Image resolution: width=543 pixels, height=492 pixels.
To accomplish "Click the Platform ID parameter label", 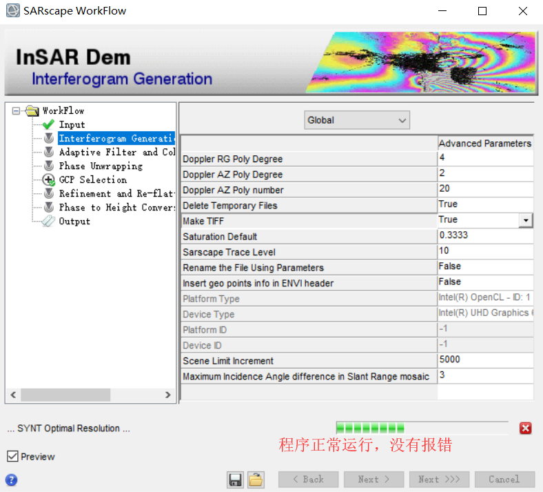I will (x=205, y=330).
